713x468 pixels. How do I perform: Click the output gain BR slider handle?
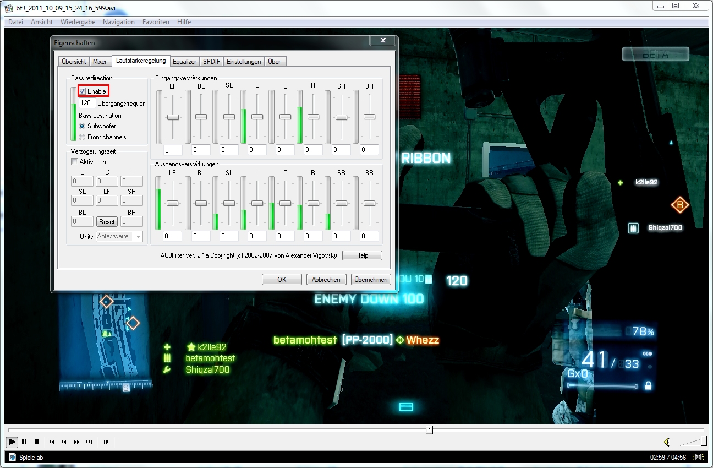tap(369, 203)
